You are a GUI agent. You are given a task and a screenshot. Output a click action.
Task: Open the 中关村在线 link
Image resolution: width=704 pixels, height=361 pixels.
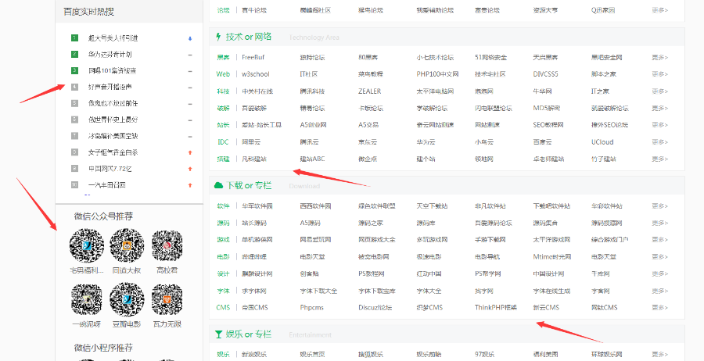257,91
